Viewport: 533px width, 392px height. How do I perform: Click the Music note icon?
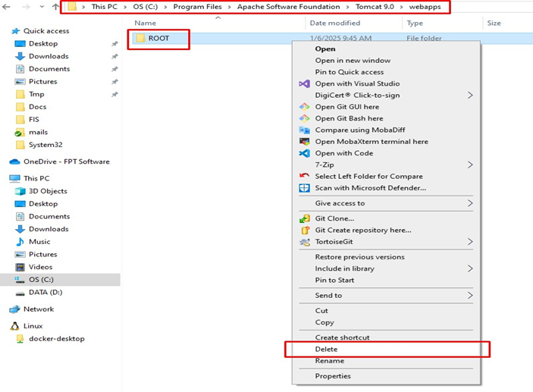pyautogui.click(x=20, y=242)
